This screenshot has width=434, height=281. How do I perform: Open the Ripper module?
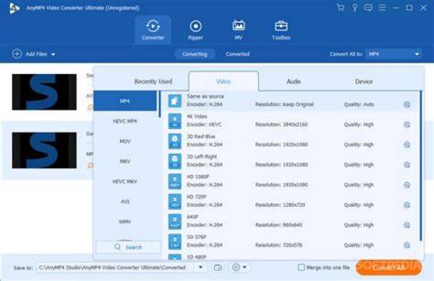point(195,30)
